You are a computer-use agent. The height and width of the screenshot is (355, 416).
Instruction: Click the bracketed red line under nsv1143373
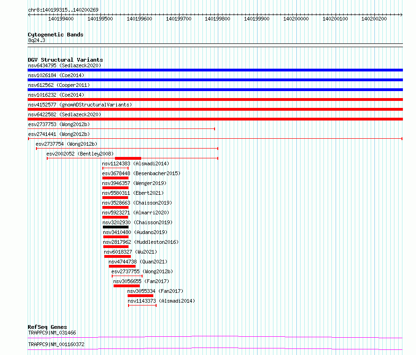click(x=143, y=305)
